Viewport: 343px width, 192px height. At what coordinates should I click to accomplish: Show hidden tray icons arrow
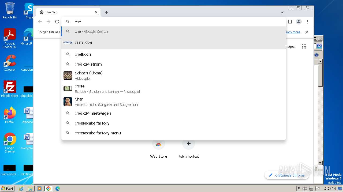click(x=299, y=189)
